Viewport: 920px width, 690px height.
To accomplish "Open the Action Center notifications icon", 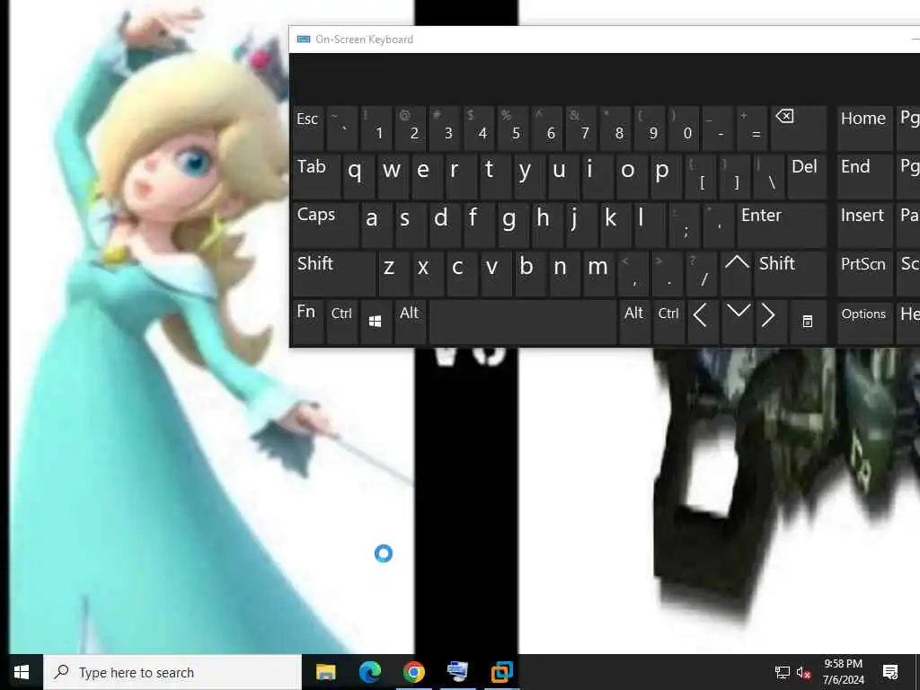I will pyautogui.click(x=890, y=672).
